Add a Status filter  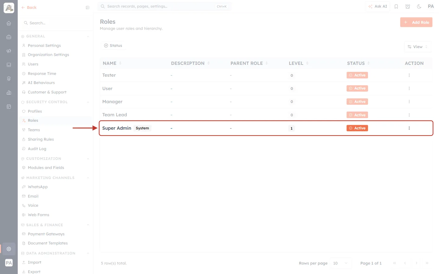113,46
